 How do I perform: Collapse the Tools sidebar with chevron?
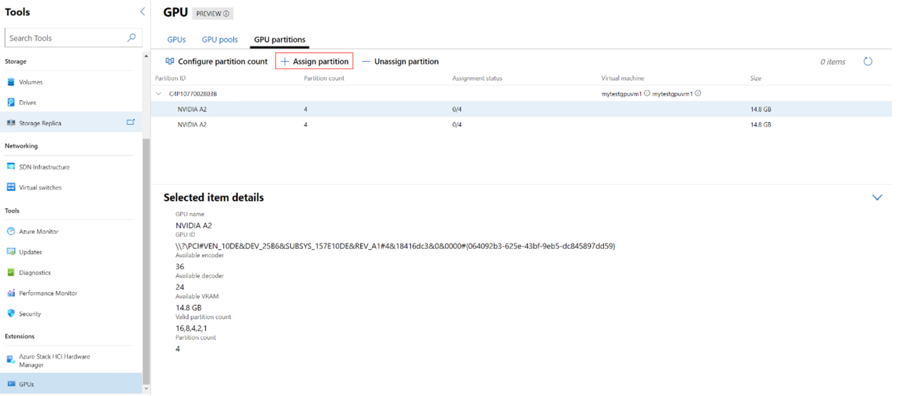[x=142, y=12]
